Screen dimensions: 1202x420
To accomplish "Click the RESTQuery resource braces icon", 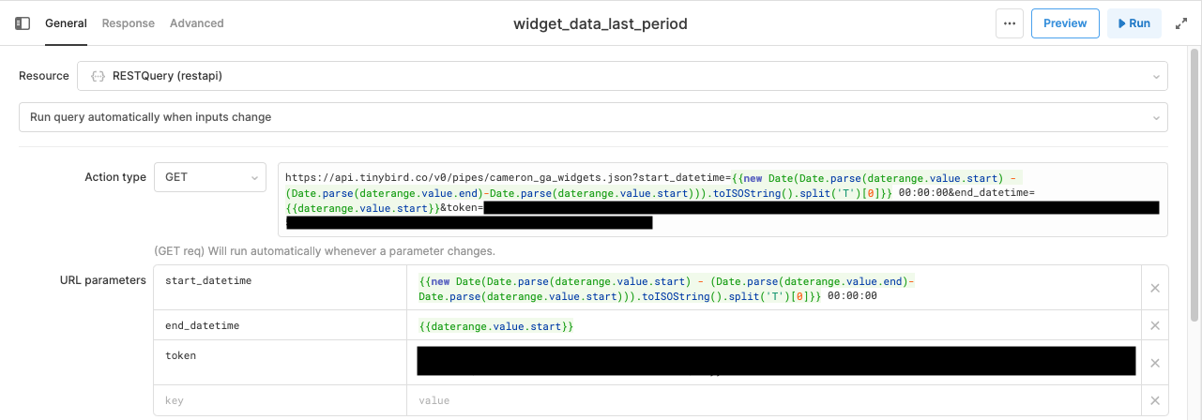I will (x=97, y=76).
